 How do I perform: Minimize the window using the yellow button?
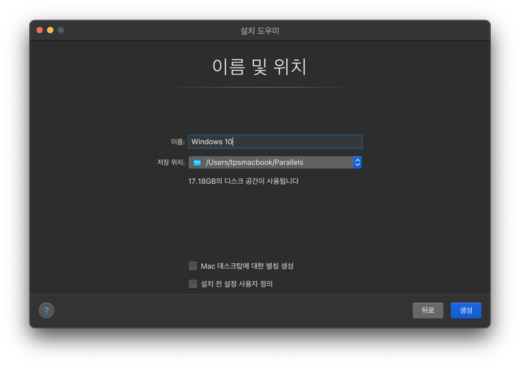(50, 30)
